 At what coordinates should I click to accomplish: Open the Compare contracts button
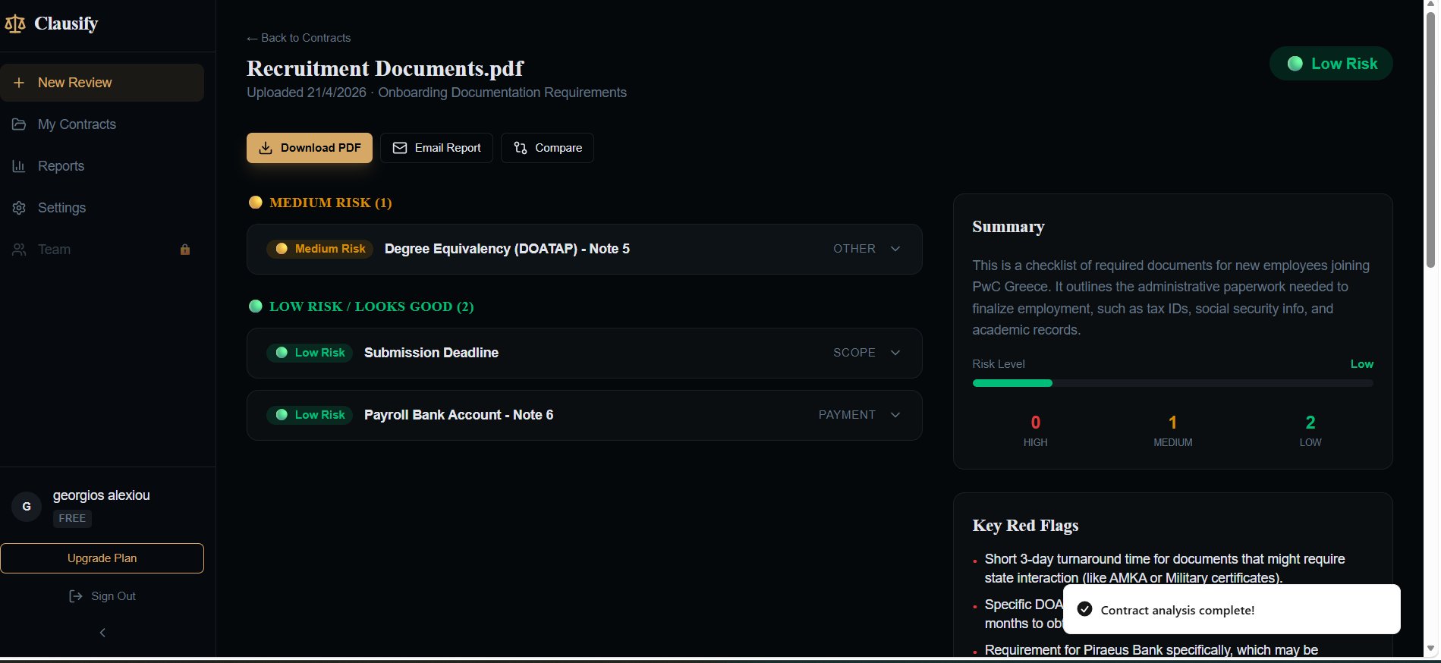[x=547, y=148]
